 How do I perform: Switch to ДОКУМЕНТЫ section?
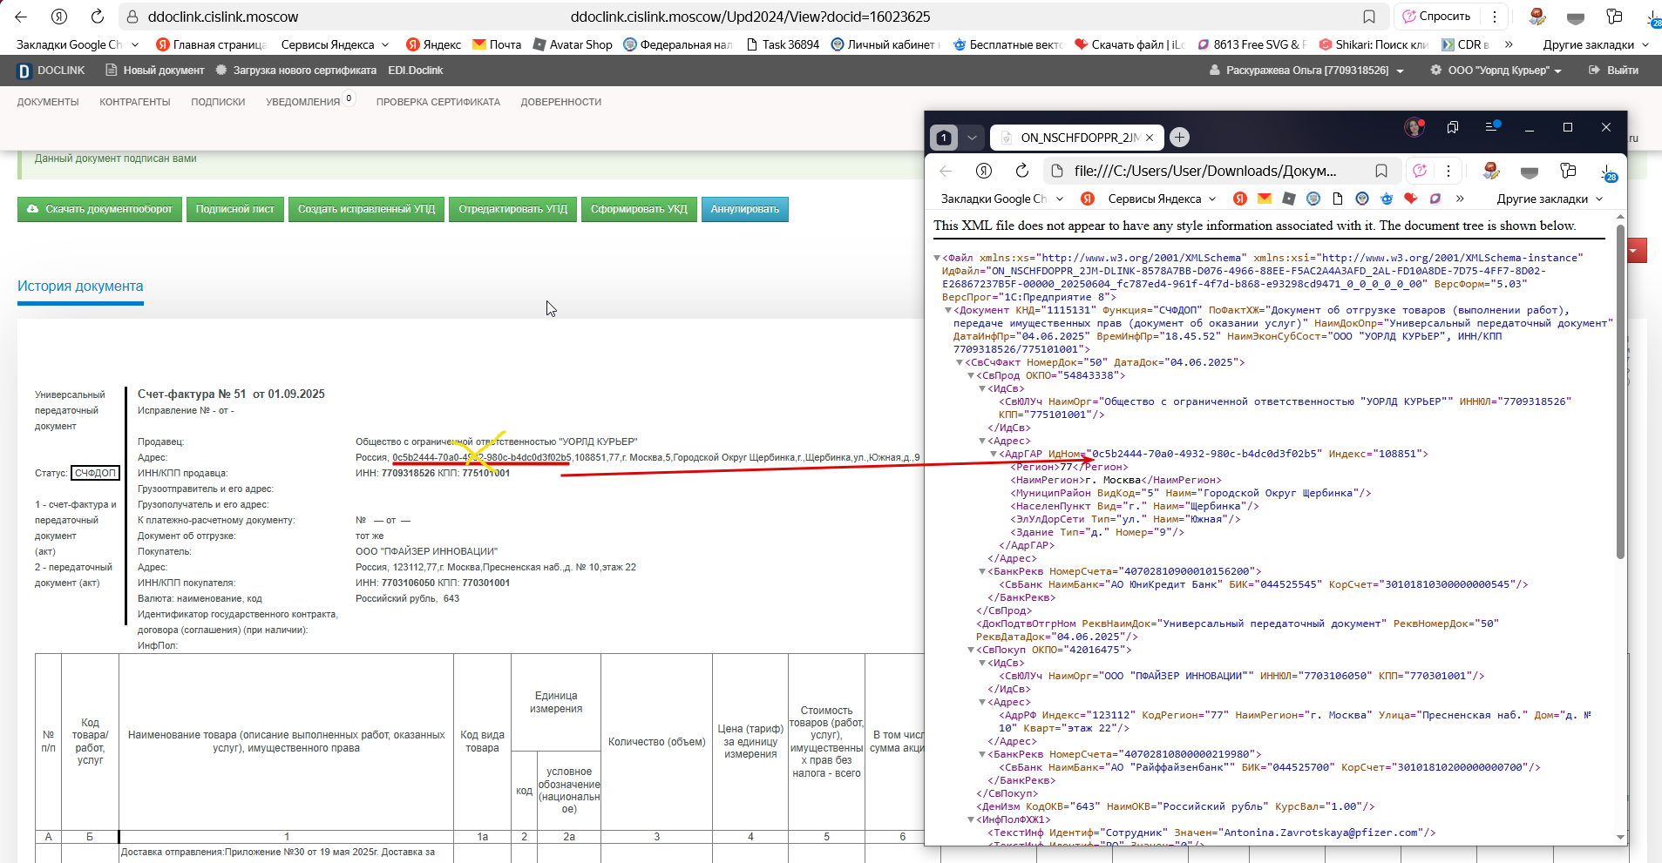48,102
